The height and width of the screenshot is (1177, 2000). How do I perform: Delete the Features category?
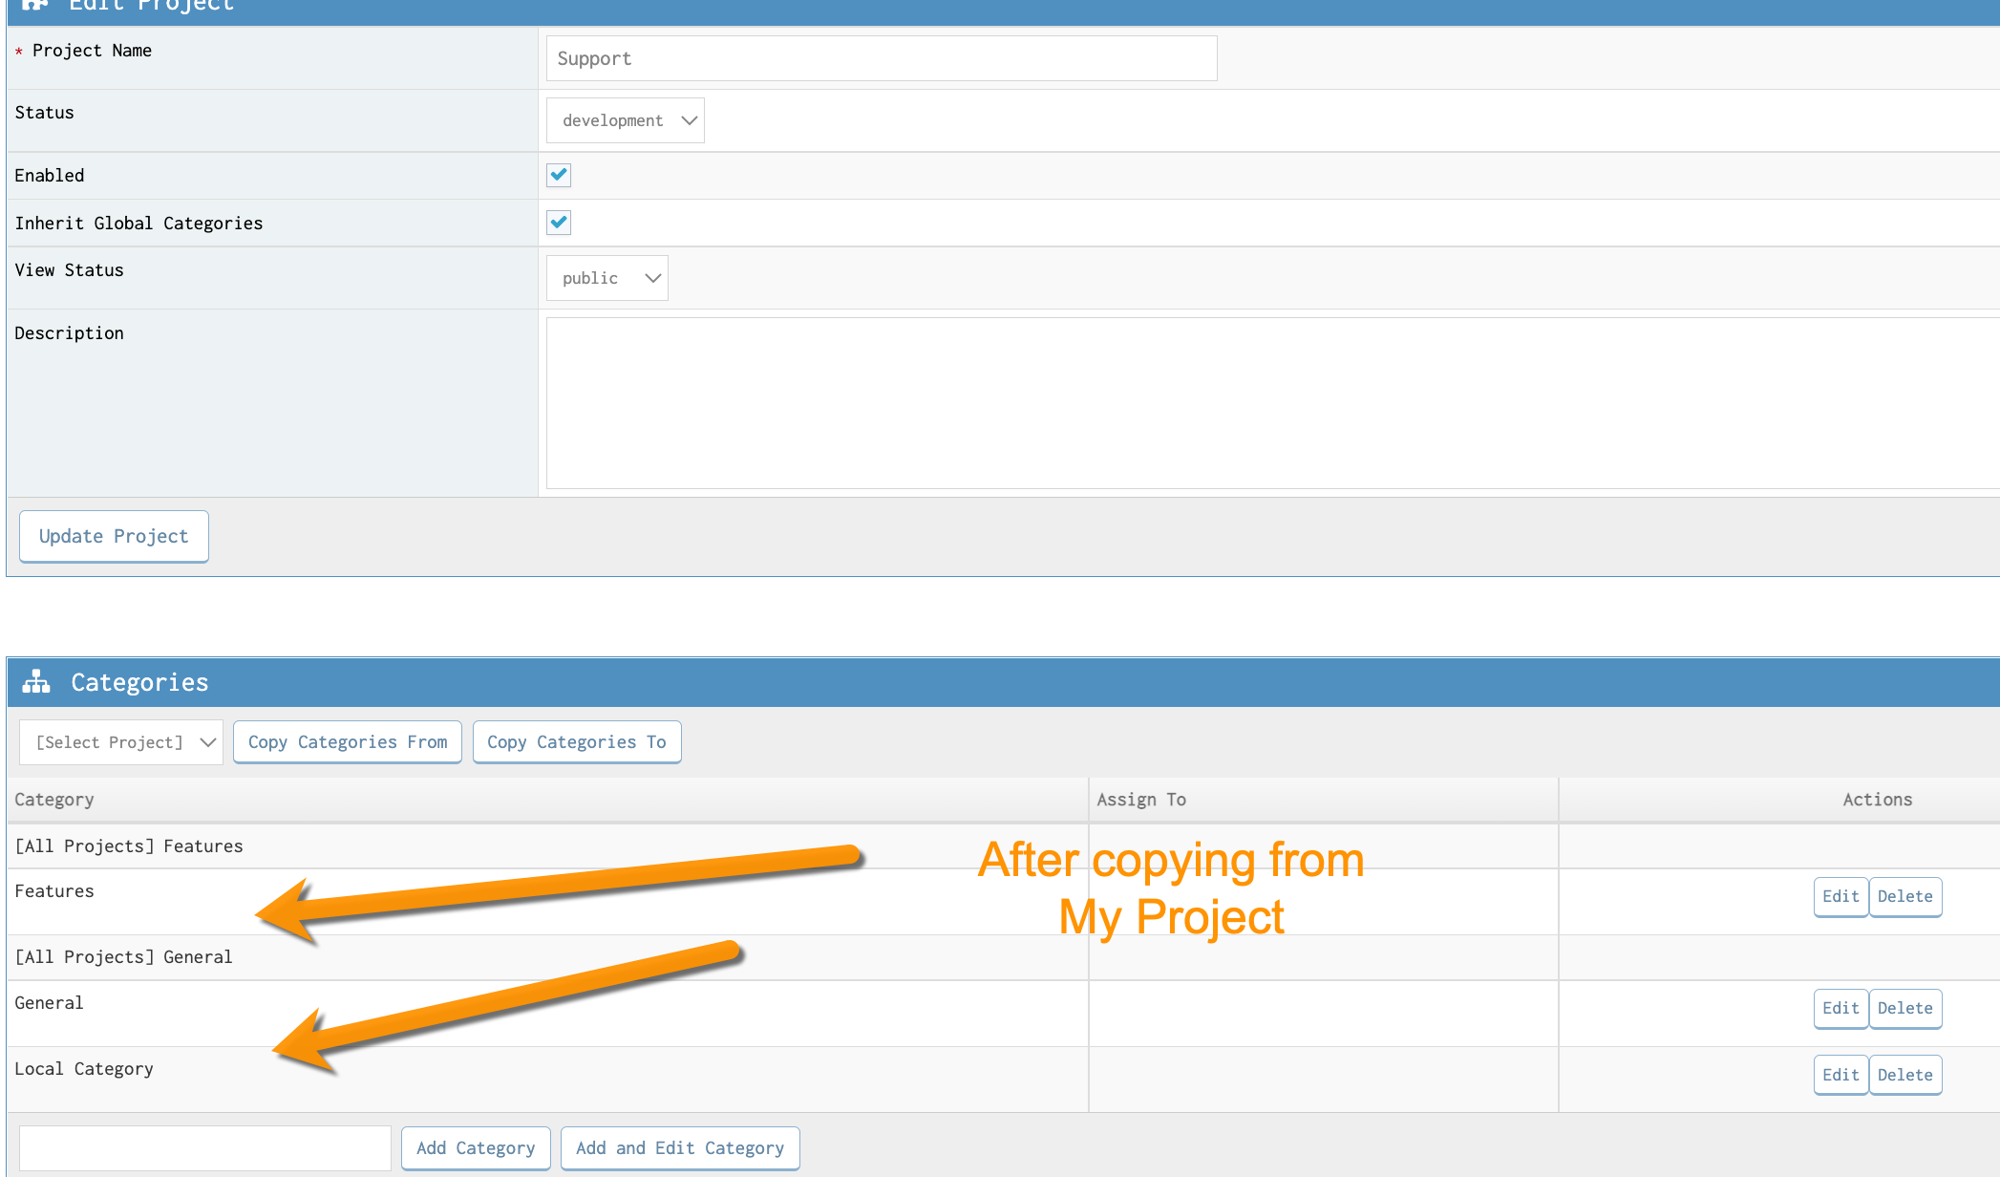click(x=1904, y=896)
